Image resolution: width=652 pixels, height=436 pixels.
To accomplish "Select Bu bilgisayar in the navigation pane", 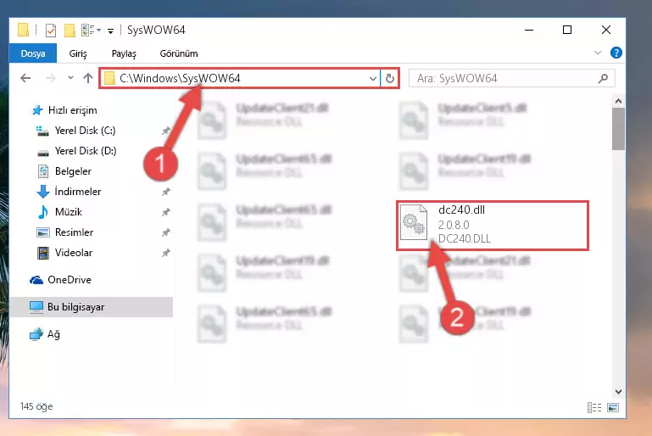I will tap(91, 307).
